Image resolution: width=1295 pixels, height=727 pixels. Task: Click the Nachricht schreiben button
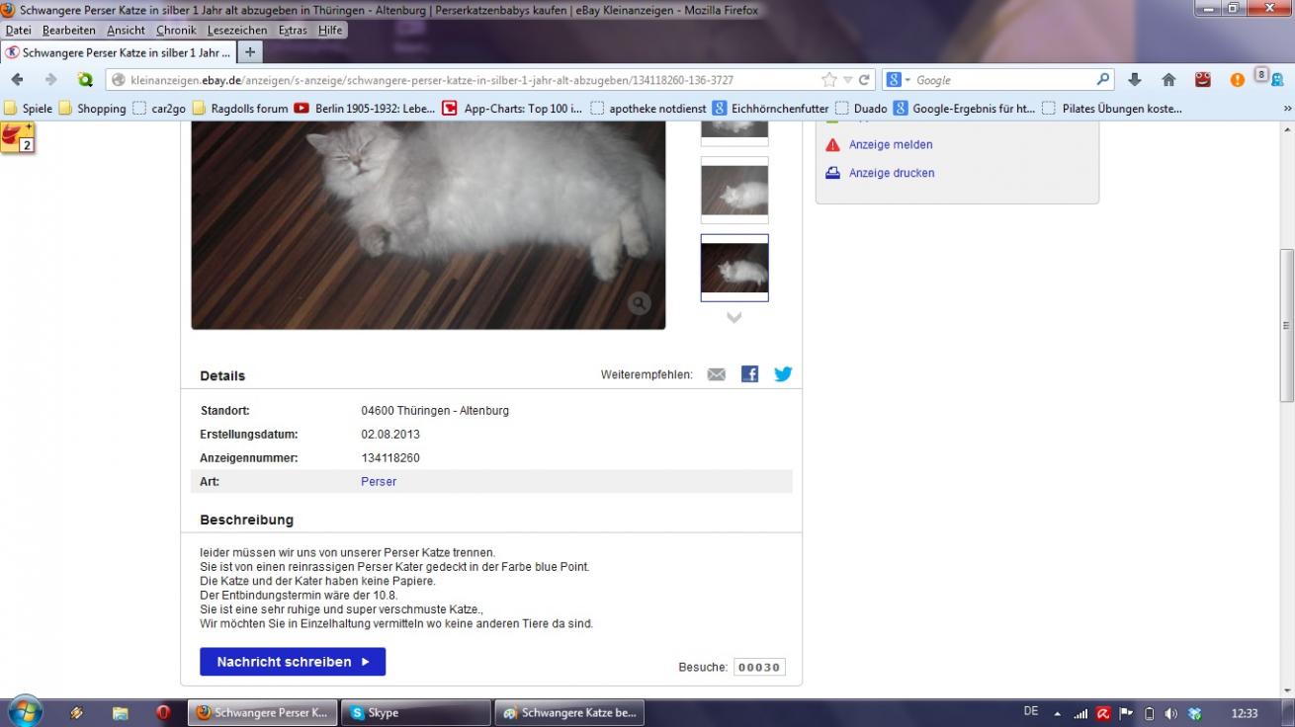(x=293, y=662)
